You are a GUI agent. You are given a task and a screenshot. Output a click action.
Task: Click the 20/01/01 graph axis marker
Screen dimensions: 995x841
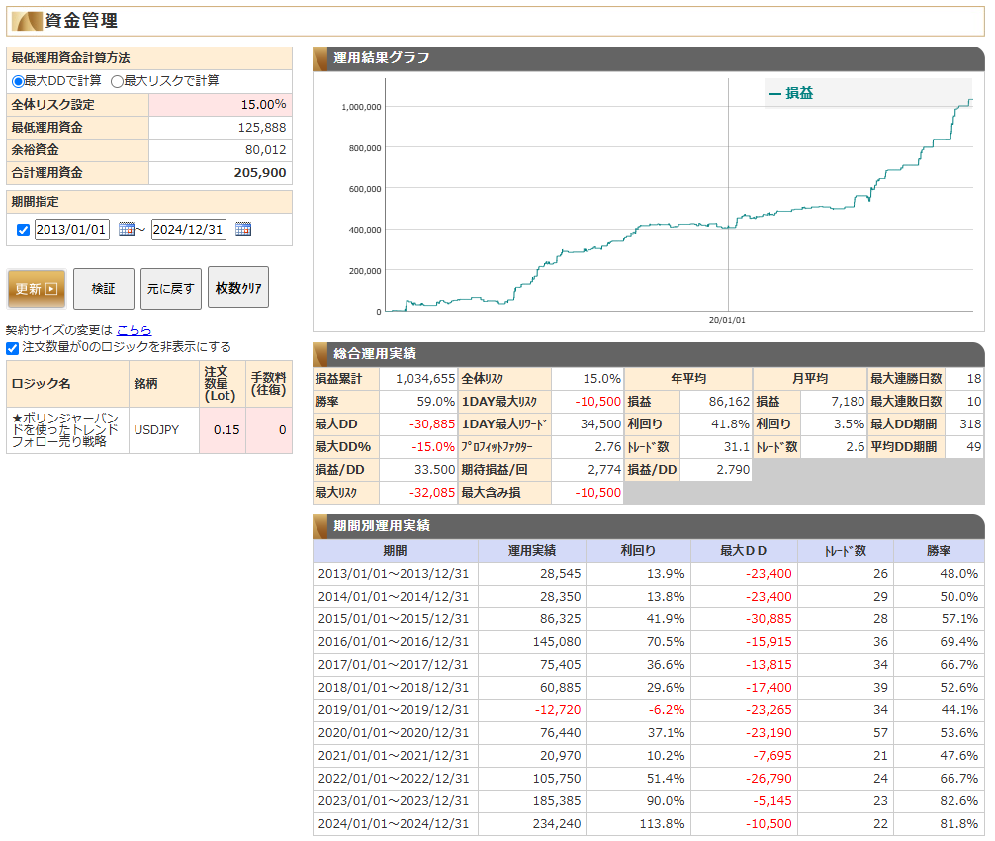[x=727, y=320]
